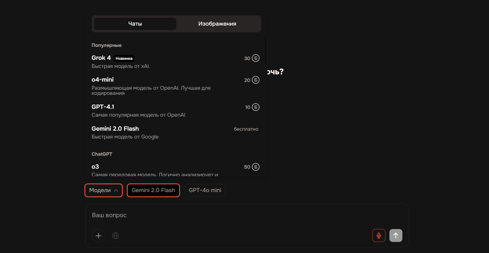Switch to the Изображения tab
This screenshot has width=489, height=253.
pos(217,24)
